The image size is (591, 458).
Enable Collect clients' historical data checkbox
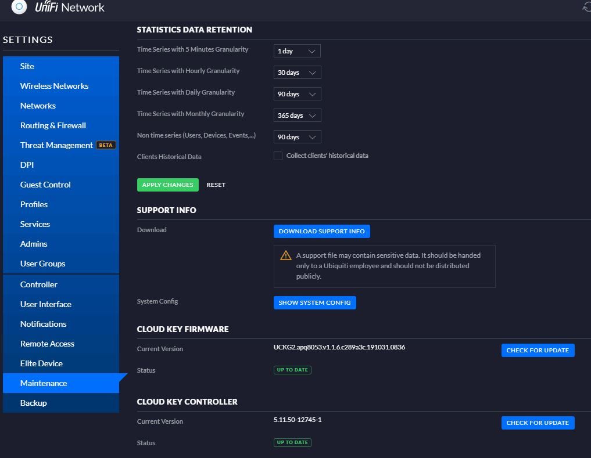pyautogui.click(x=278, y=156)
